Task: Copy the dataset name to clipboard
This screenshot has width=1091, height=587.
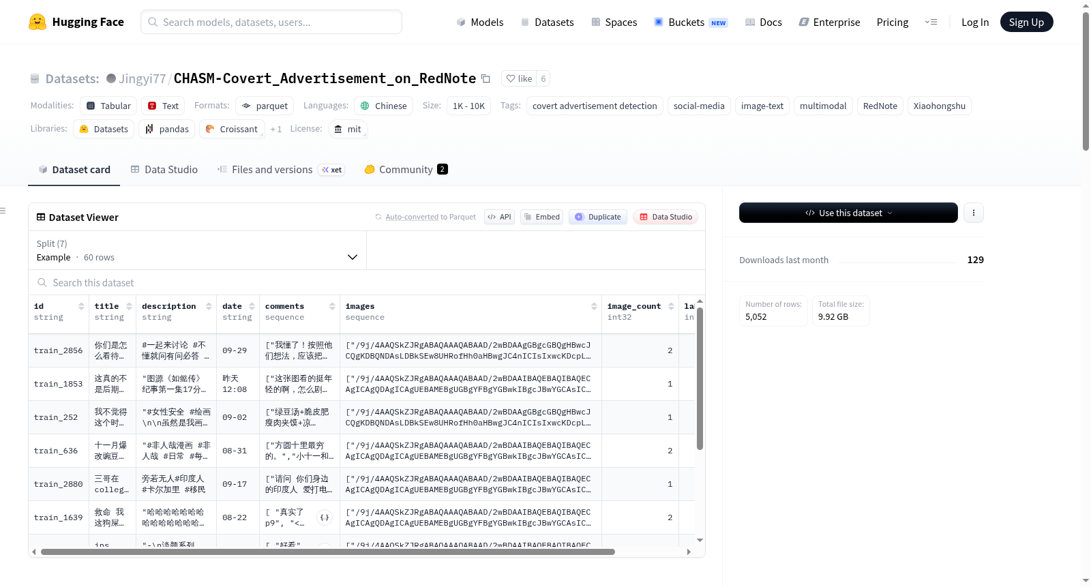Action: (x=485, y=78)
